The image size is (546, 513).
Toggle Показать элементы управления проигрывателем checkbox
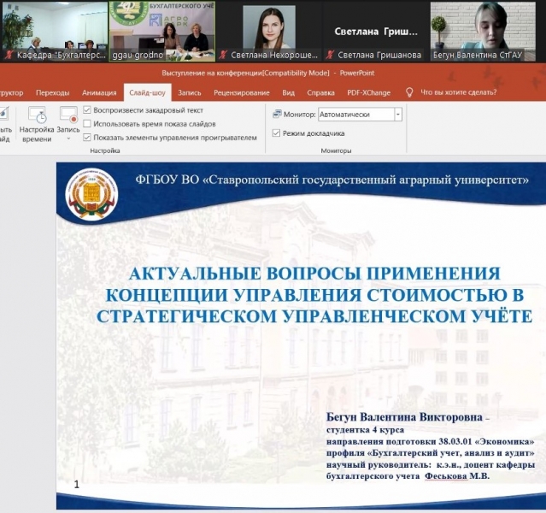pos(87,138)
